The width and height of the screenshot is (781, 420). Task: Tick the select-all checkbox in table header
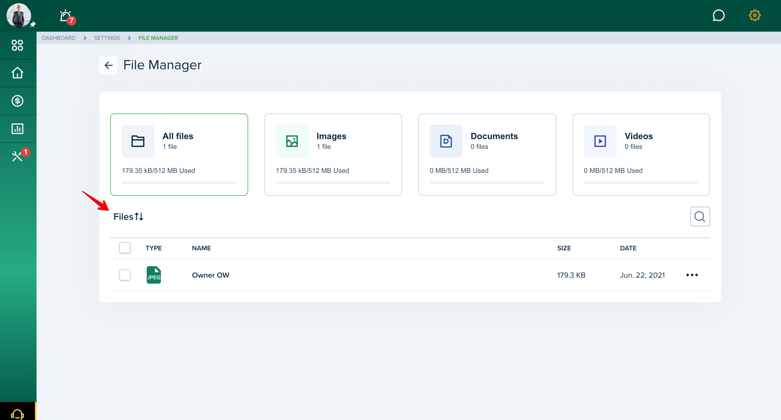125,248
